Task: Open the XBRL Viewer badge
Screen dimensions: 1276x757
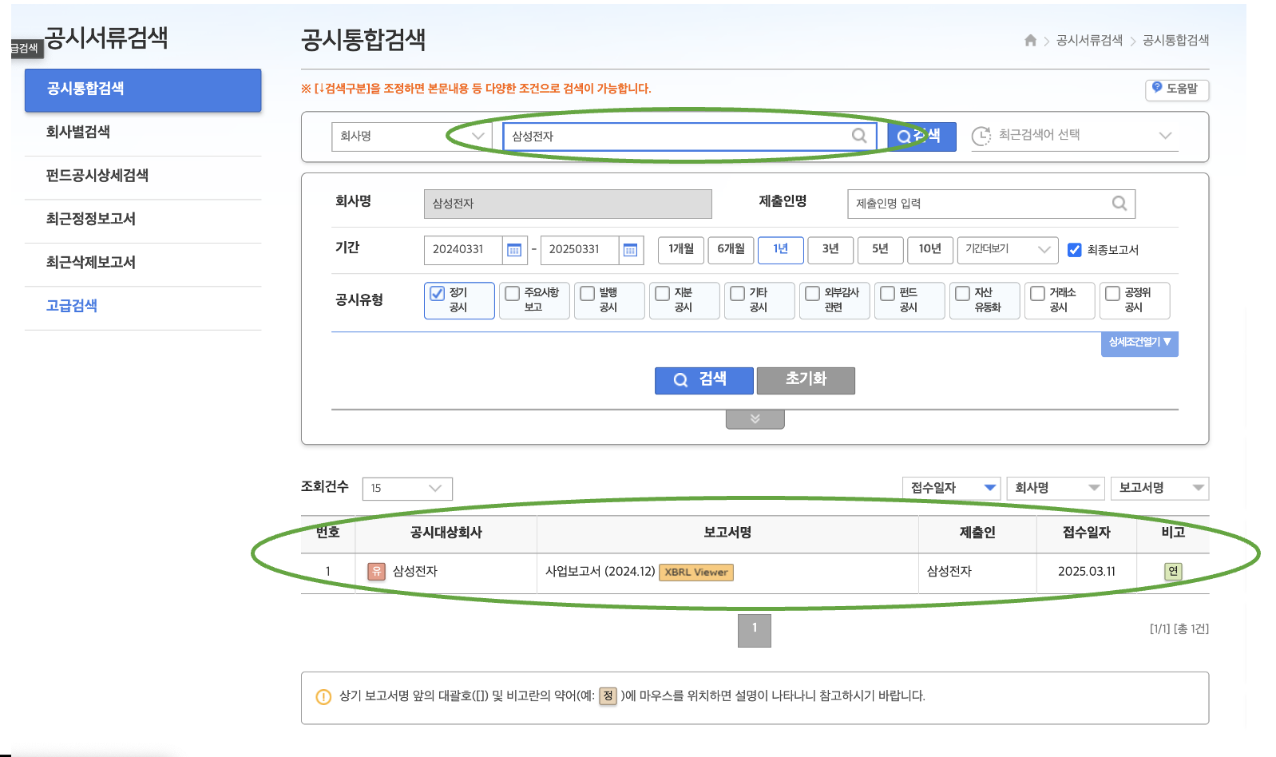Action: pyautogui.click(x=696, y=572)
